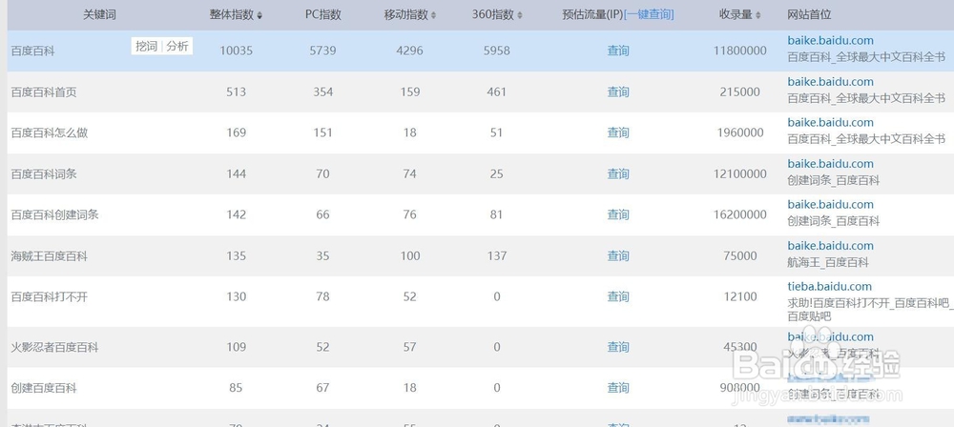
Task: Click 查询 link for 火影忍者百度百科
Action: pos(618,347)
